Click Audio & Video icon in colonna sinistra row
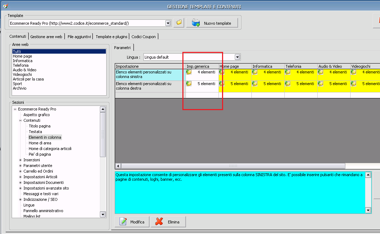 coord(321,72)
